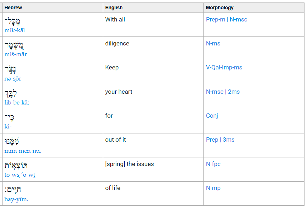Open the N-ms morphology link for diligence
Image resolution: width=307 pixels, height=210 pixels.
coord(213,43)
